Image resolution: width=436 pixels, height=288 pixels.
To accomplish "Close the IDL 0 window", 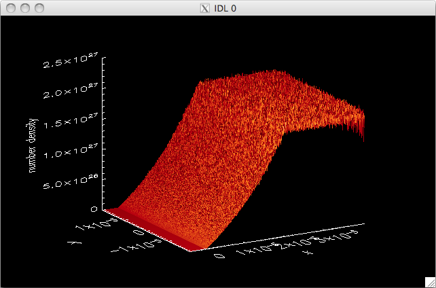I will (11, 8).
